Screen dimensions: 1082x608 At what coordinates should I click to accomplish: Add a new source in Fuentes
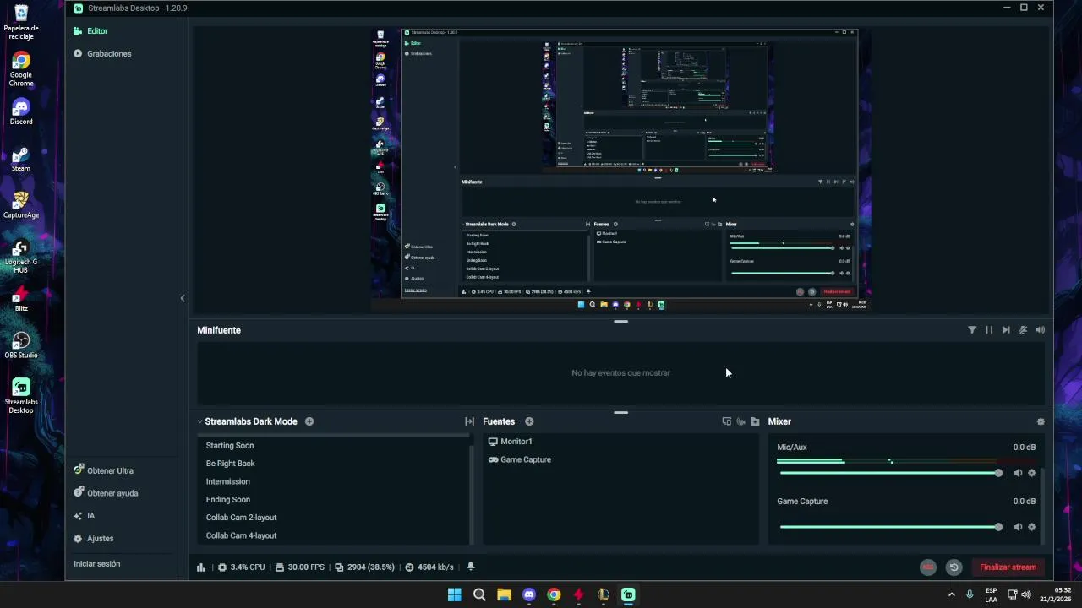pos(529,421)
